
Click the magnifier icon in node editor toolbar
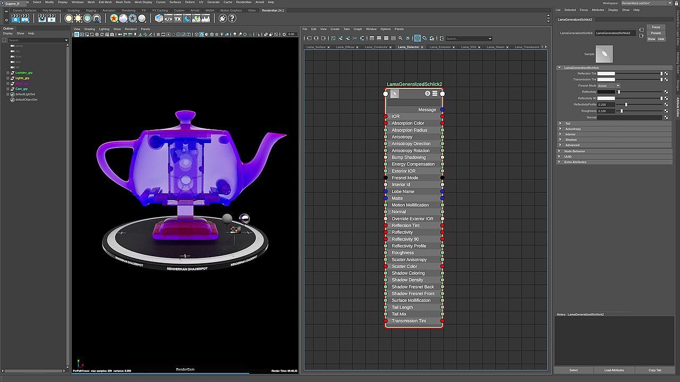coord(401,38)
